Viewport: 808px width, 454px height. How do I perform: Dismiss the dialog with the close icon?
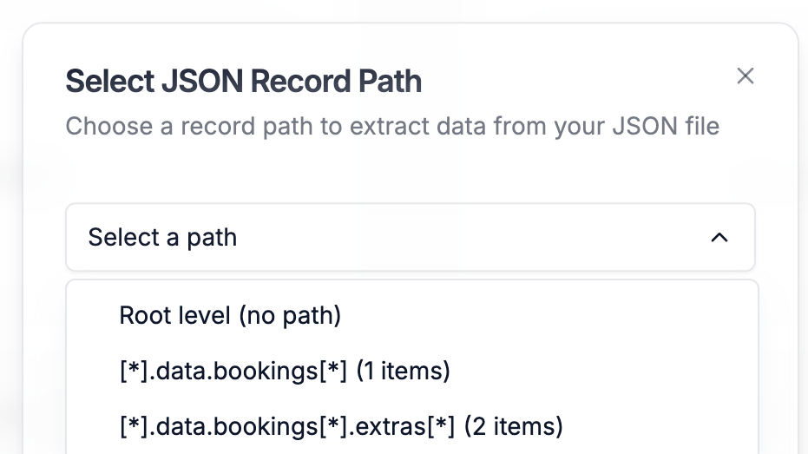[x=745, y=76]
